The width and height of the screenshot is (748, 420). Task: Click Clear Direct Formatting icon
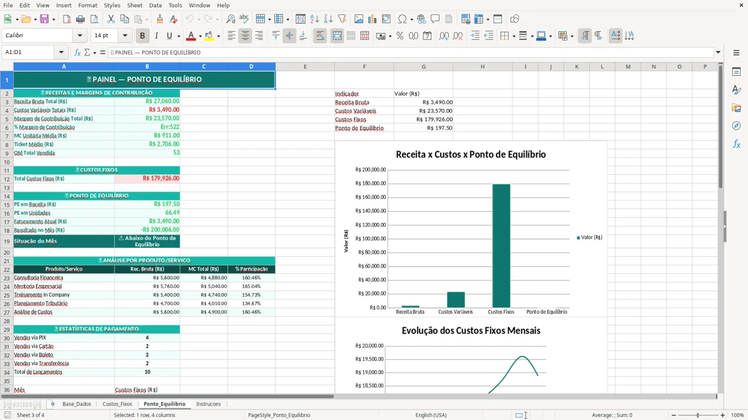(x=173, y=19)
